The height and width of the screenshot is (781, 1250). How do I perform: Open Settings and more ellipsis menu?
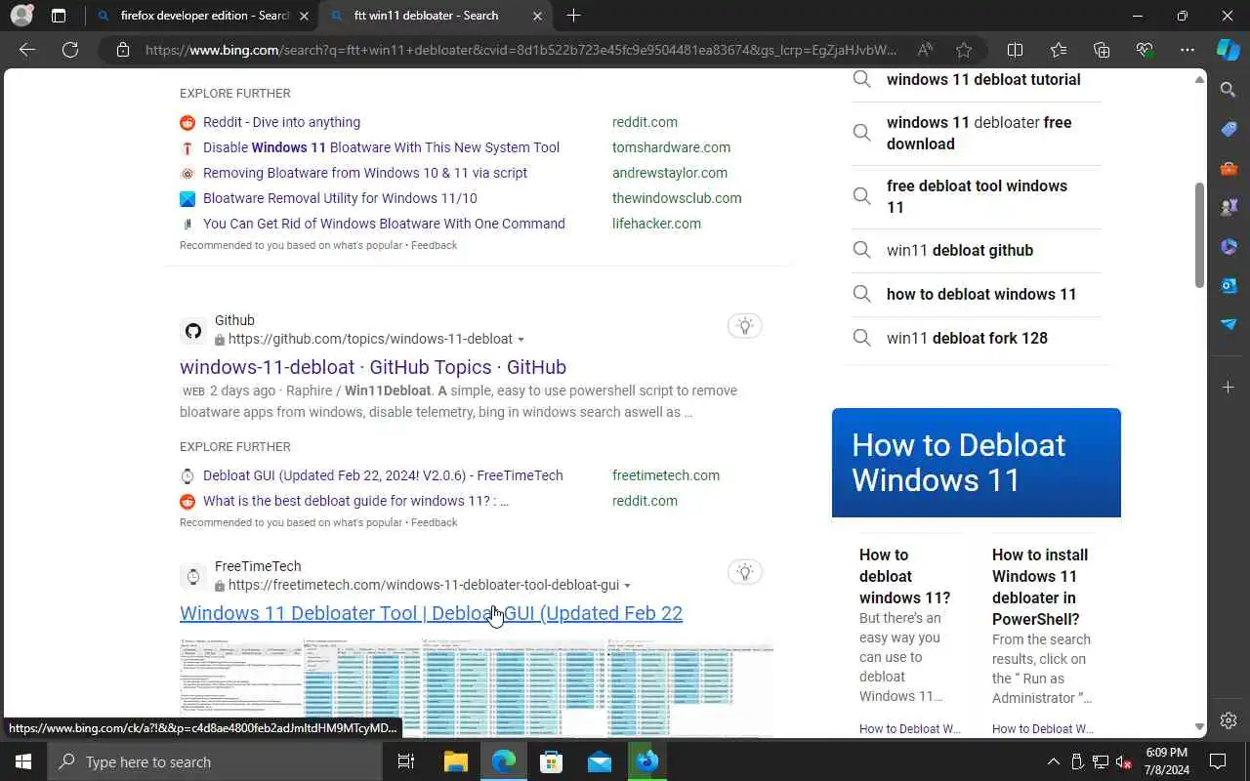pyautogui.click(x=1187, y=50)
